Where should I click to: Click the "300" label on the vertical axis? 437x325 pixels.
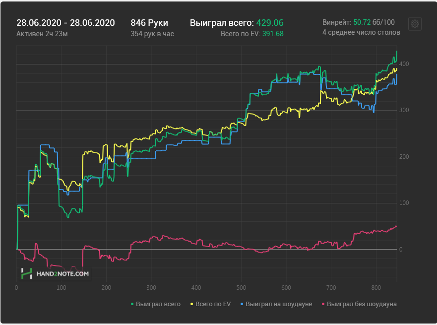coord(404,110)
